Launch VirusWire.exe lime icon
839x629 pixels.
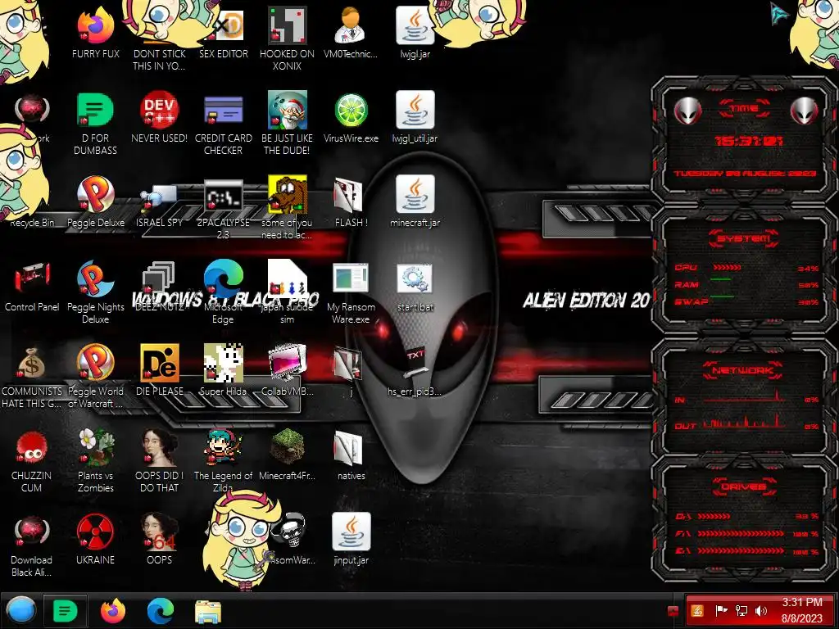pyautogui.click(x=351, y=111)
